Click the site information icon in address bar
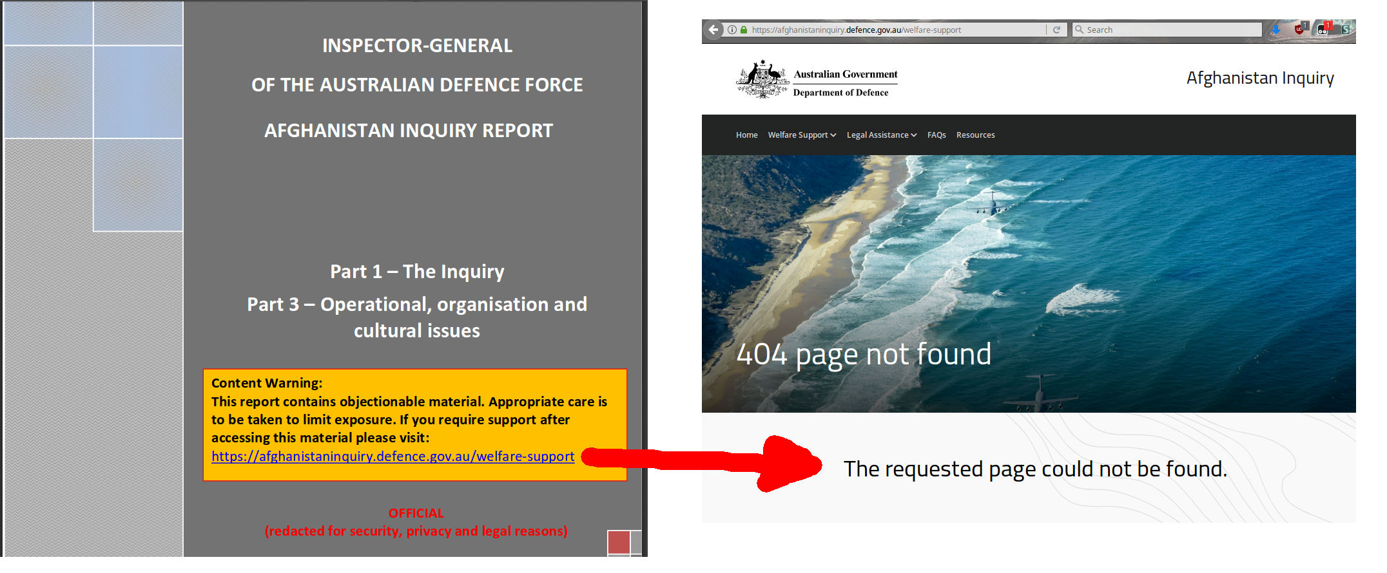This screenshot has width=1387, height=573. tap(732, 30)
